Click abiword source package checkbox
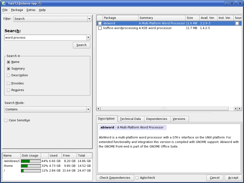244x183 pixels. pos(237,23)
